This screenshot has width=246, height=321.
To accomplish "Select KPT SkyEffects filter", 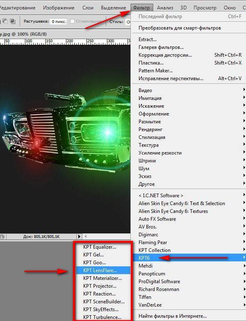I will [x=100, y=309].
